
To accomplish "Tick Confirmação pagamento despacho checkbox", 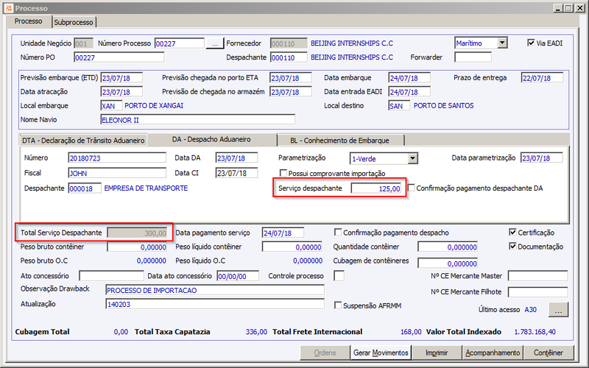I will click(338, 233).
